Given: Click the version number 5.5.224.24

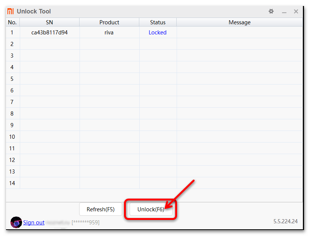Looking at the screenshot, I should point(285,221).
